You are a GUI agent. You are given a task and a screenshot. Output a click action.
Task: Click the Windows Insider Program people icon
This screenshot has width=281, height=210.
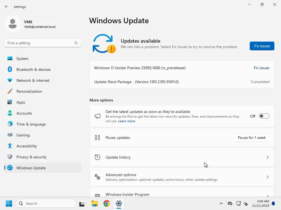(97, 195)
